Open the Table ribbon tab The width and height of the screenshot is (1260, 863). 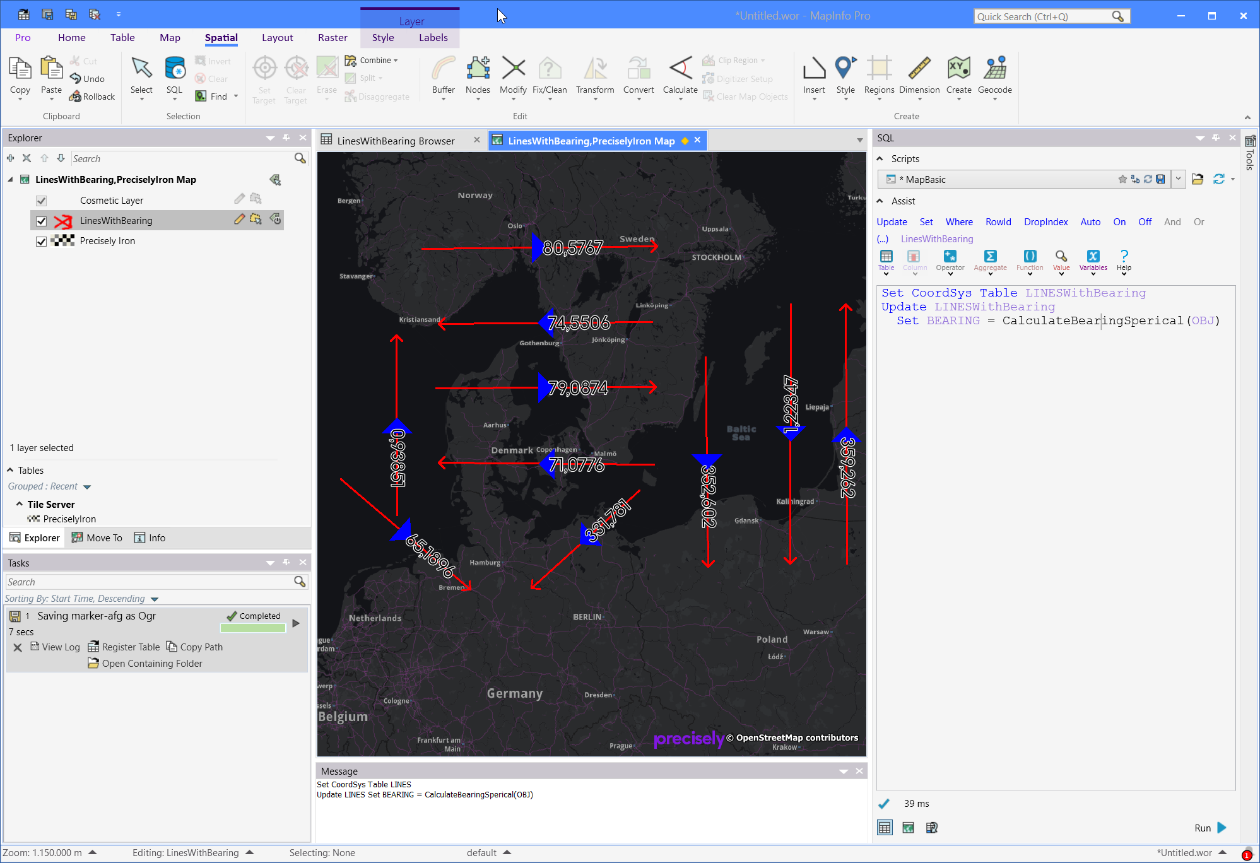click(122, 38)
